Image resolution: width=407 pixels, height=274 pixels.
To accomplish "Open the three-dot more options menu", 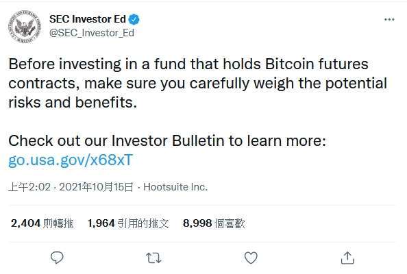I will [x=389, y=19].
